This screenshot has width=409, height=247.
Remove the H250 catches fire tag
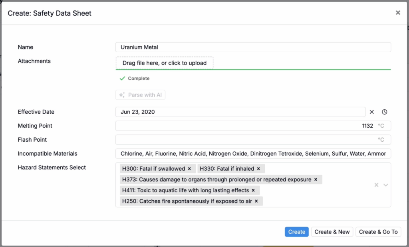pos(256,201)
